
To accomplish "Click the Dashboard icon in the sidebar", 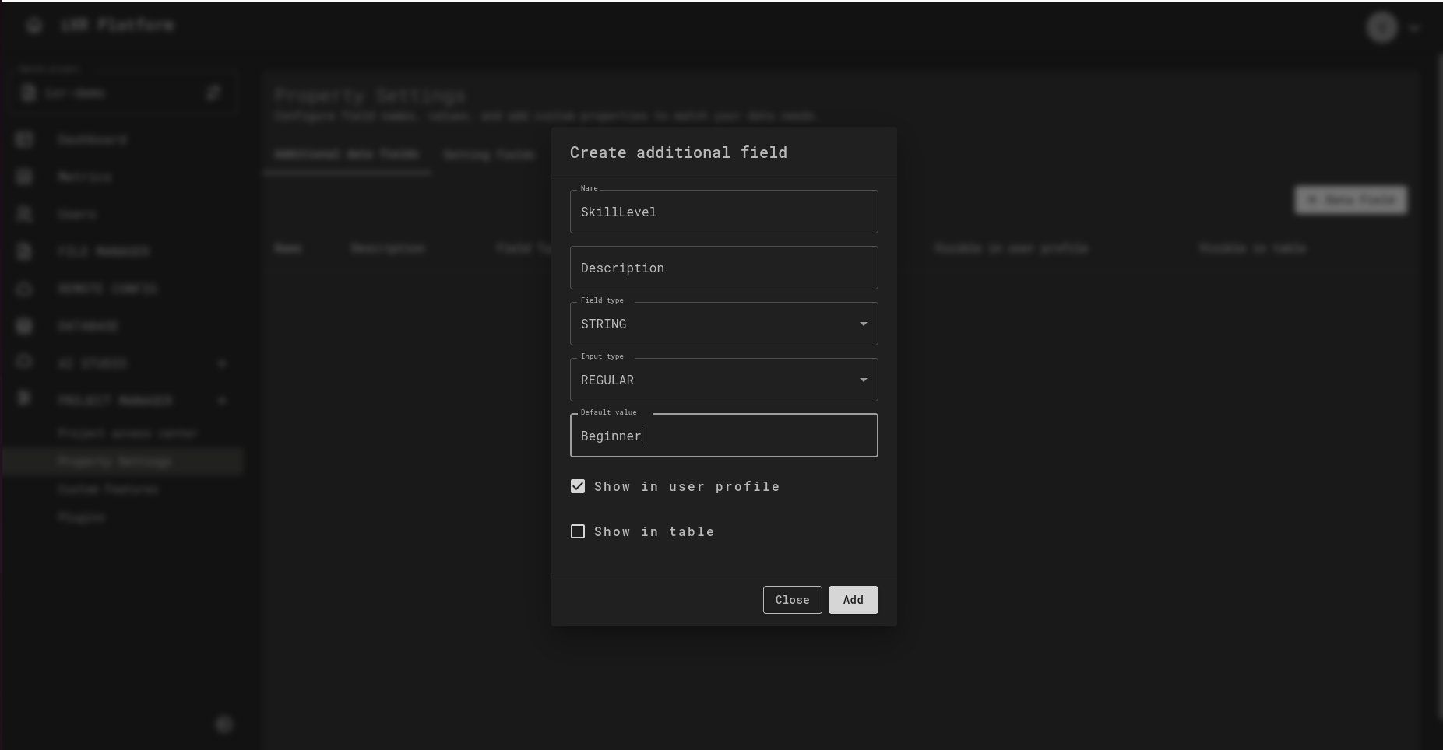I will [x=25, y=139].
